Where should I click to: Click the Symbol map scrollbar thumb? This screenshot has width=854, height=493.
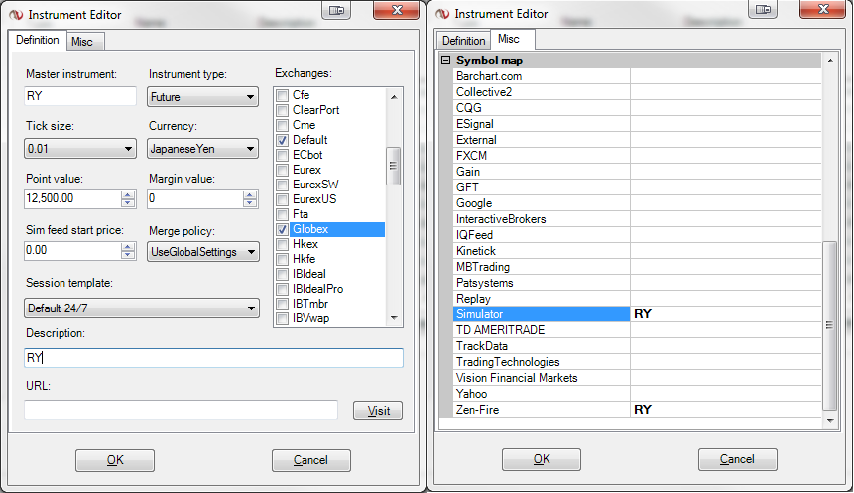coord(829,325)
